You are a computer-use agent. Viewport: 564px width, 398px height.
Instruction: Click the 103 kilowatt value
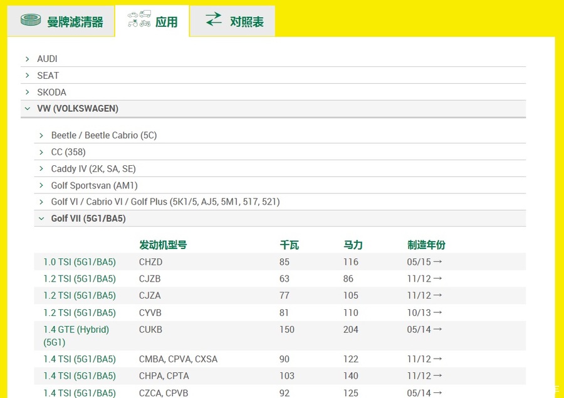[x=287, y=375]
